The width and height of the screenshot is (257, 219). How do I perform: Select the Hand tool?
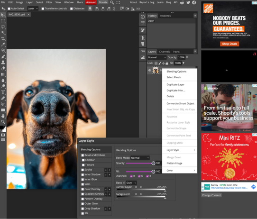3,116
